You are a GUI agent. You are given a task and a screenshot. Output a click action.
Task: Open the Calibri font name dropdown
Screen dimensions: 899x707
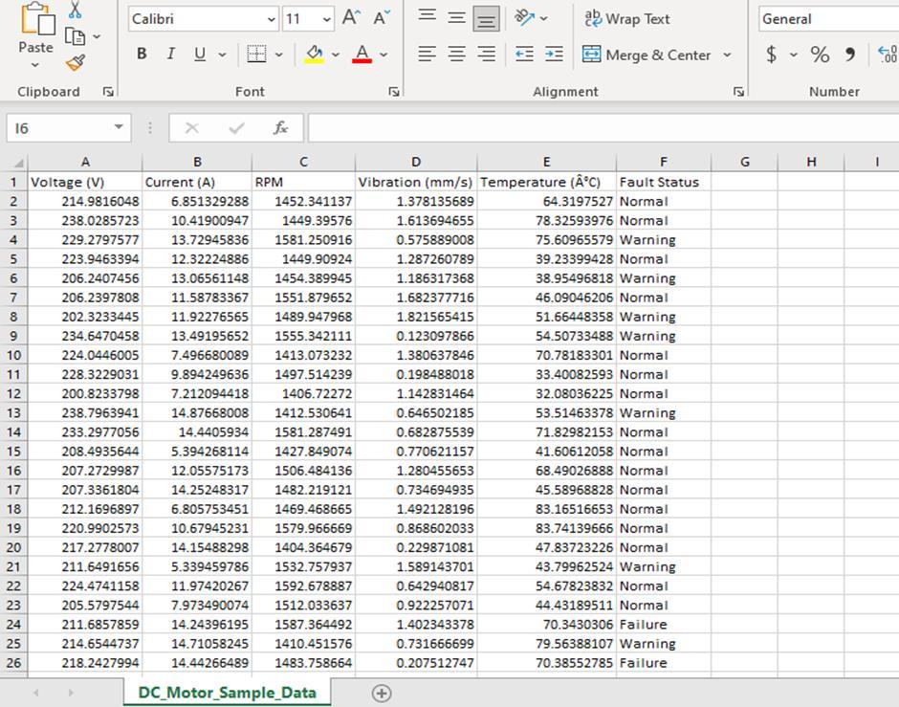pyautogui.click(x=272, y=19)
